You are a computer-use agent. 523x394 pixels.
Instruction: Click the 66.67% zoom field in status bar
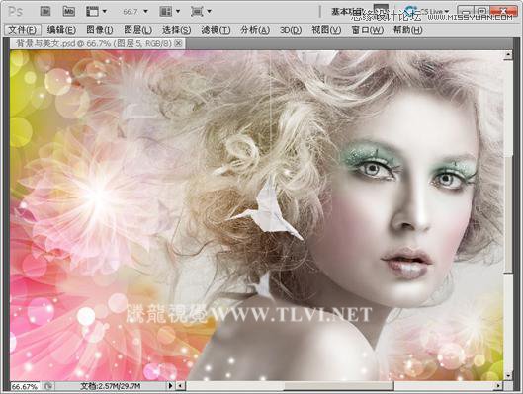tap(25, 386)
